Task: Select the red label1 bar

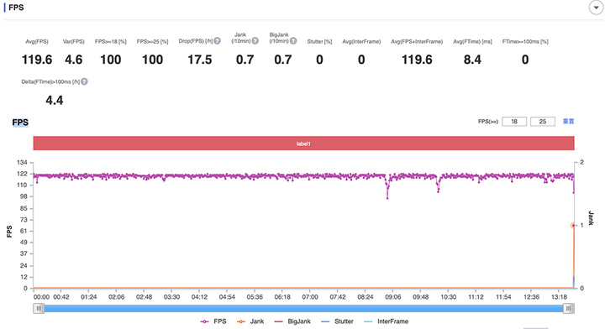Action: click(x=303, y=144)
